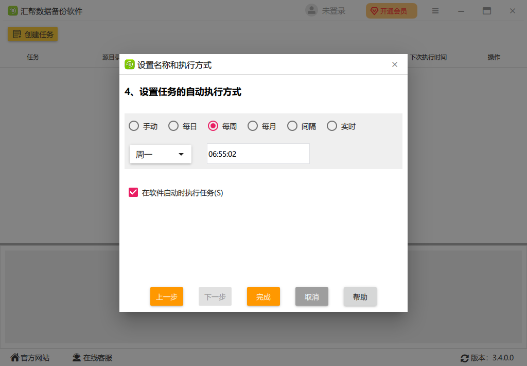Click the 在线客服 customer service icon
527x366 pixels.
click(x=76, y=357)
